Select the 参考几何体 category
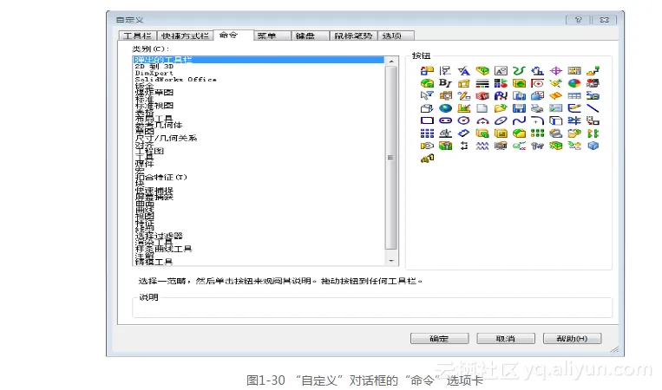The image size is (662, 390). click(159, 125)
